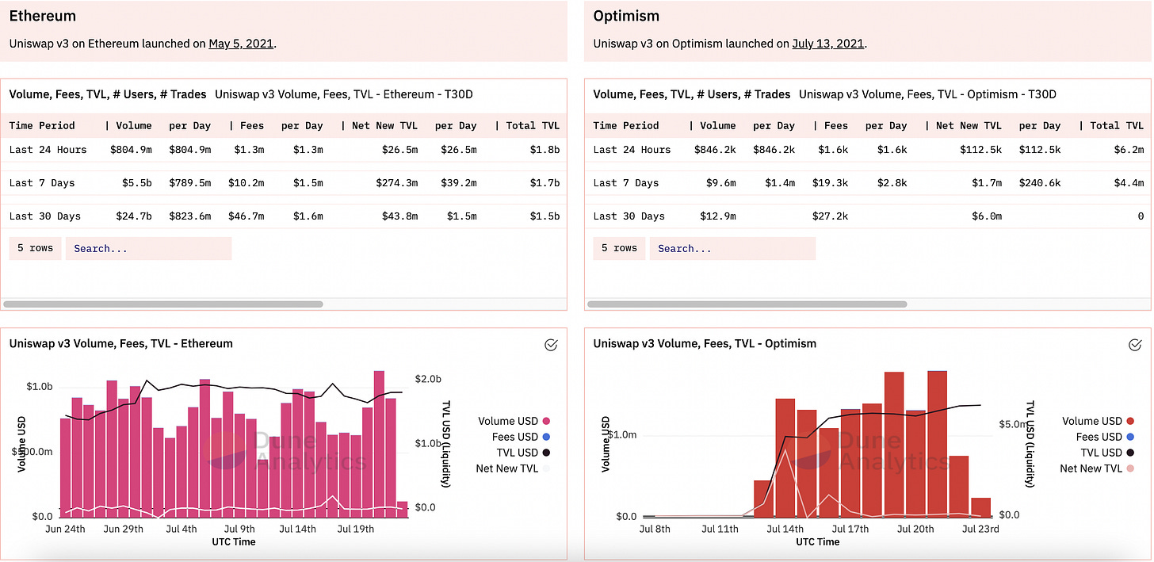Click the Ethereum section heading

point(43,16)
